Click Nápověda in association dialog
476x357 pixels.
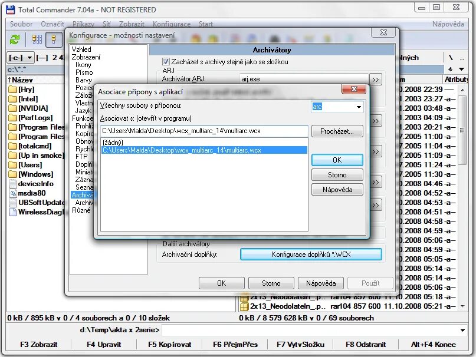[337, 190]
